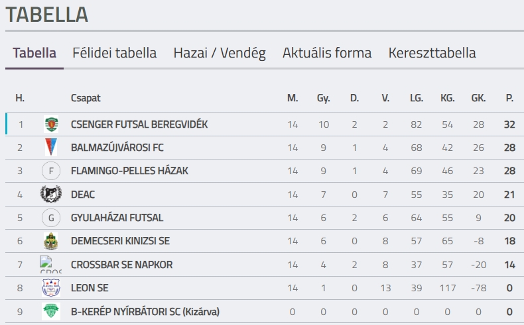The height and width of the screenshot is (325, 524).
Task: Click the DEAC team badge
Action: (x=51, y=194)
